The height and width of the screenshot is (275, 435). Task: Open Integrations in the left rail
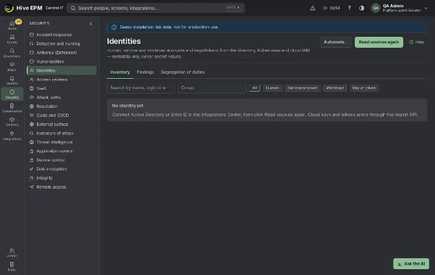pyautogui.click(x=12, y=136)
